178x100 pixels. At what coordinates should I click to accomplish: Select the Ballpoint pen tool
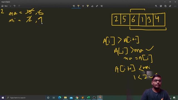tap(78, 6)
